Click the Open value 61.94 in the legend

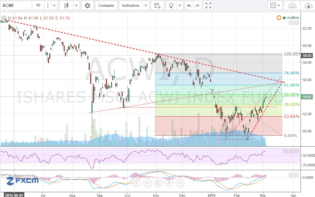tap(17, 18)
